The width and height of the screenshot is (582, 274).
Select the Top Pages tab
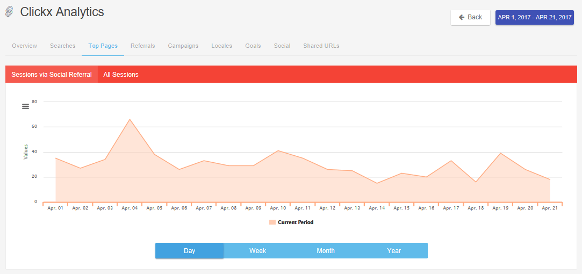coord(103,46)
